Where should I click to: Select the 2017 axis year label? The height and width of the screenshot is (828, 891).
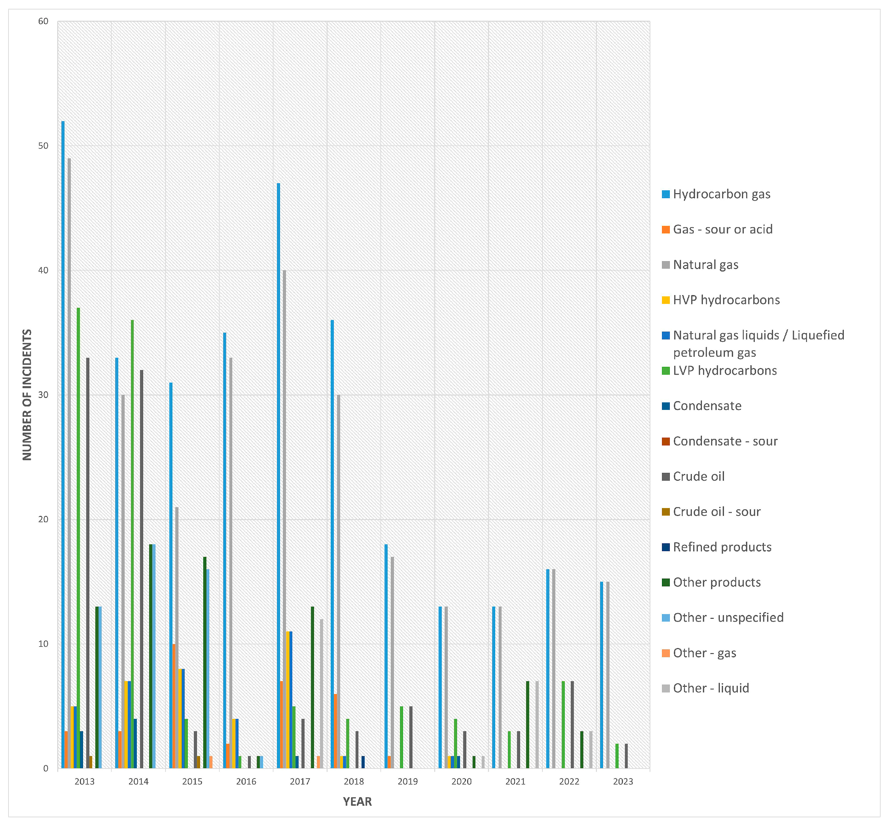coord(300,782)
